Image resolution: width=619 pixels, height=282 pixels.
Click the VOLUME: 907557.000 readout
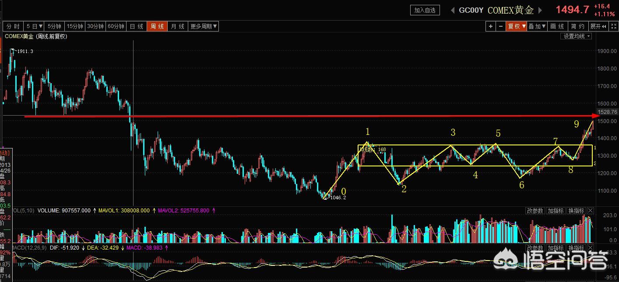point(63,211)
